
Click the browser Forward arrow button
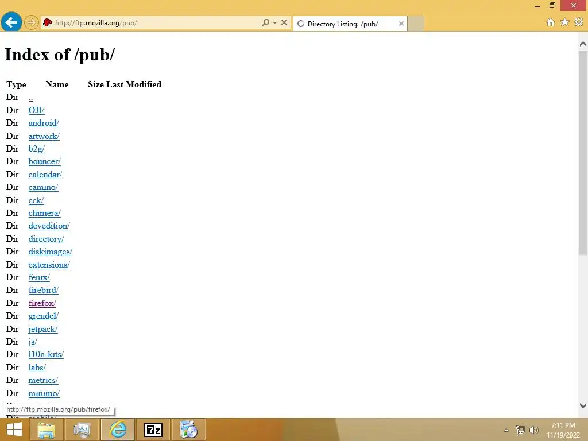(x=32, y=23)
